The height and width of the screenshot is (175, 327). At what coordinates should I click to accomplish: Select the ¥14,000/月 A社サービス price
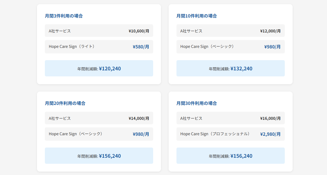139,118
